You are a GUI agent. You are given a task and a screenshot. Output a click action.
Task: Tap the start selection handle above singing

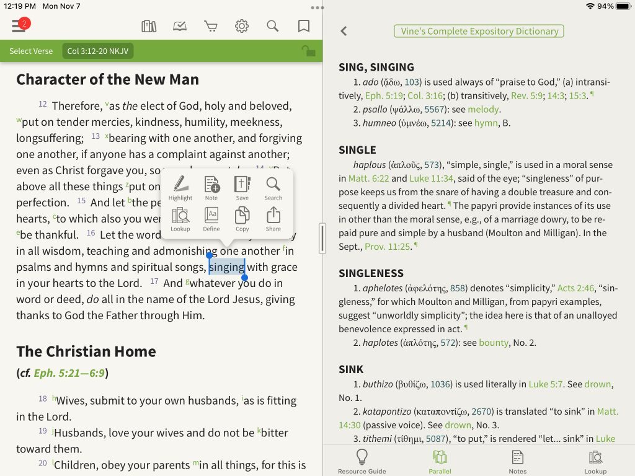(x=210, y=255)
